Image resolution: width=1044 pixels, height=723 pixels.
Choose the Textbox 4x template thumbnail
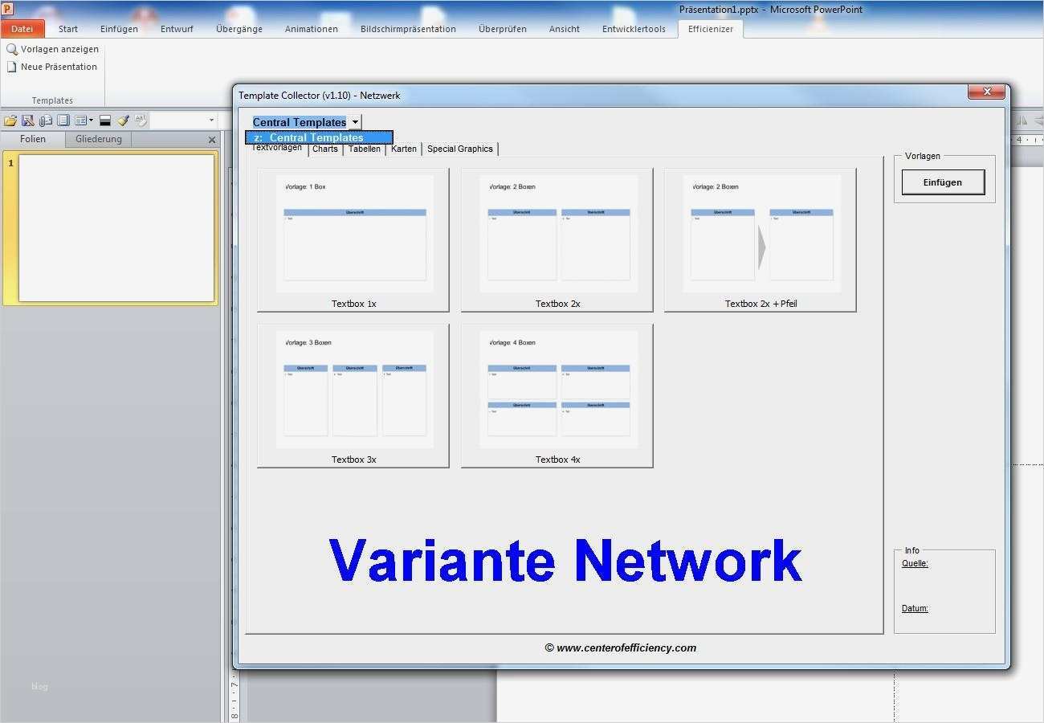557,395
